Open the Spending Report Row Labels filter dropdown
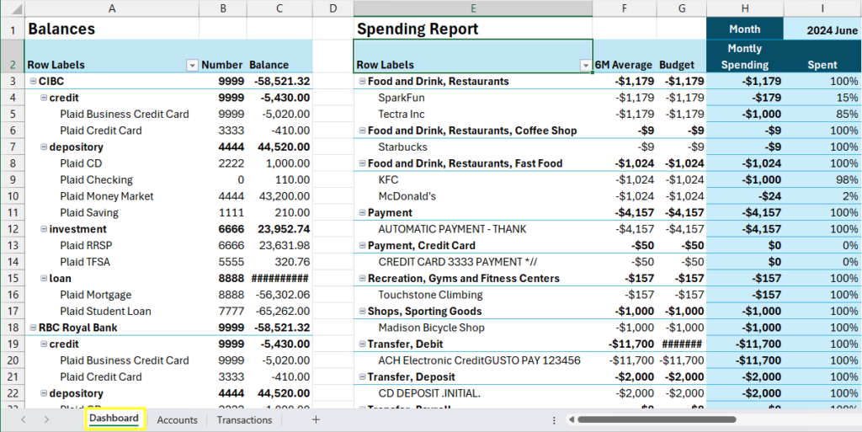 click(585, 65)
